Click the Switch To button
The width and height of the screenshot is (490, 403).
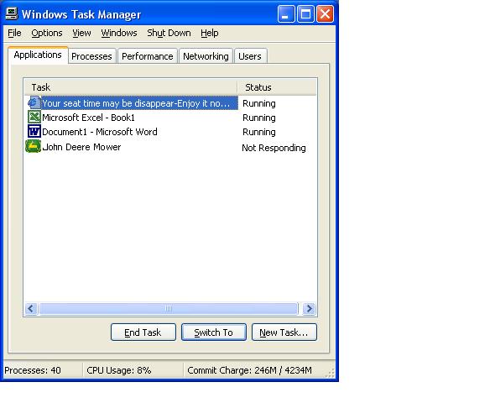(x=214, y=332)
